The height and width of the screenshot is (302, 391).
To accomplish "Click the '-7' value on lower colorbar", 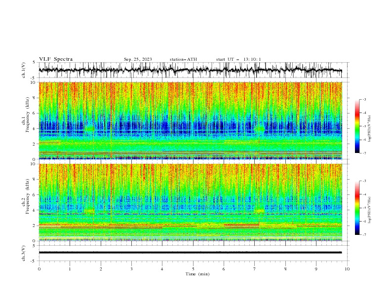I will click(364, 235).
